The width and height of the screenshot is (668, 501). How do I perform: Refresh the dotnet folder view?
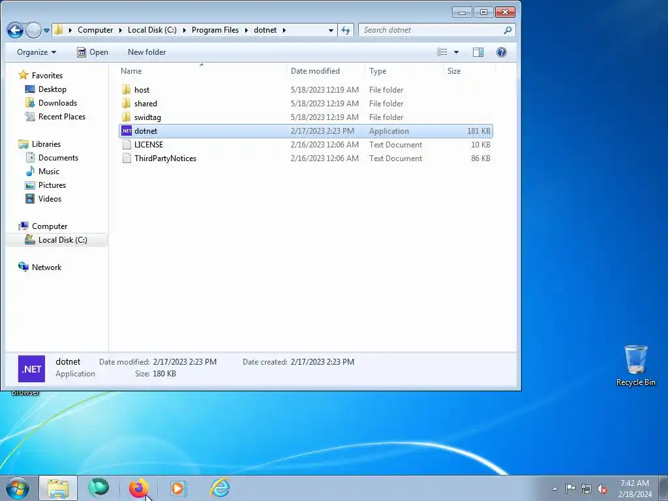pyautogui.click(x=346, y=30)
